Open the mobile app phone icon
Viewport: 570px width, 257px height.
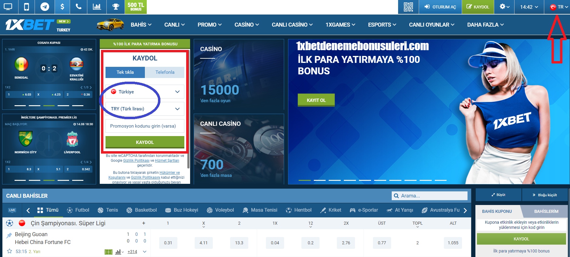[x=27, y=7]
